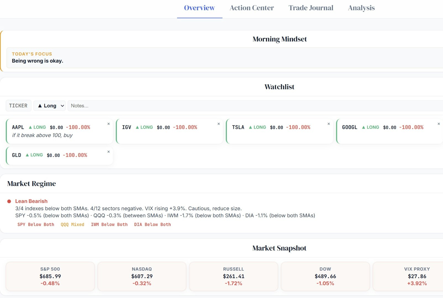
Task: Open the Long direction dropdown
Action: point(49,105)
